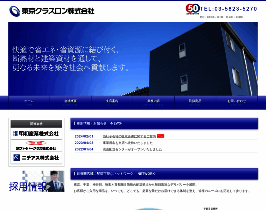
Task: Open the 旭ファイバーグラス株式会社 banner
Action: [x=36, y=146]
